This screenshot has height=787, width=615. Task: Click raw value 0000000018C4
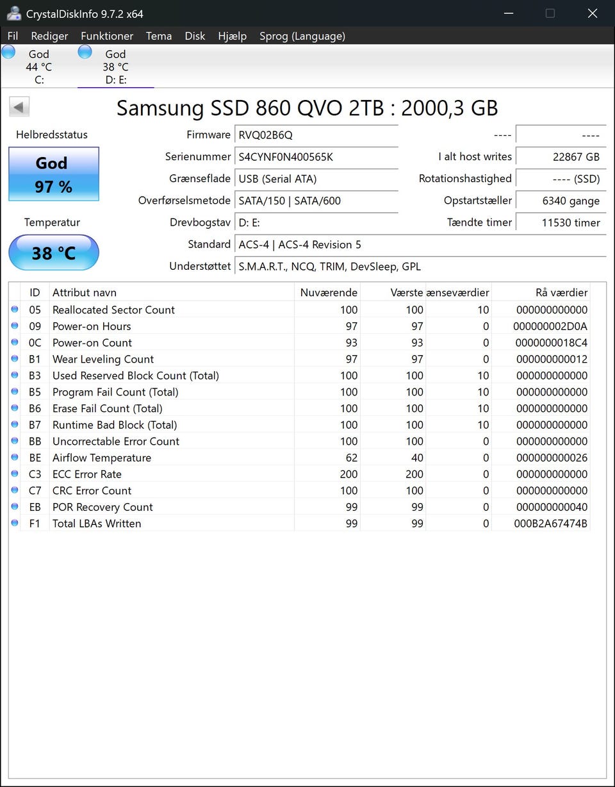(551, 342)
